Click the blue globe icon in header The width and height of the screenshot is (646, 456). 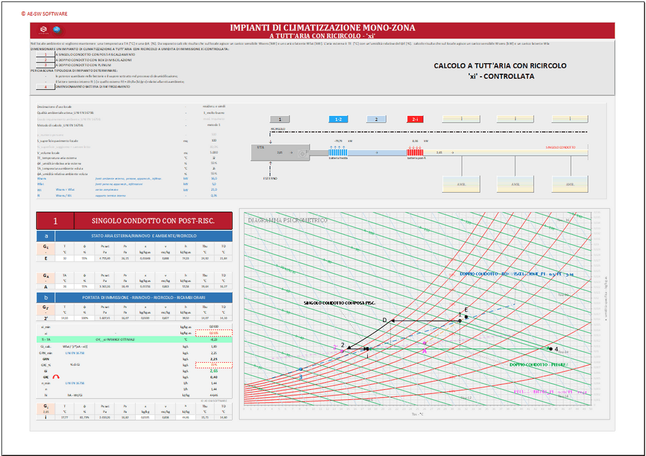tap(56, 29)
